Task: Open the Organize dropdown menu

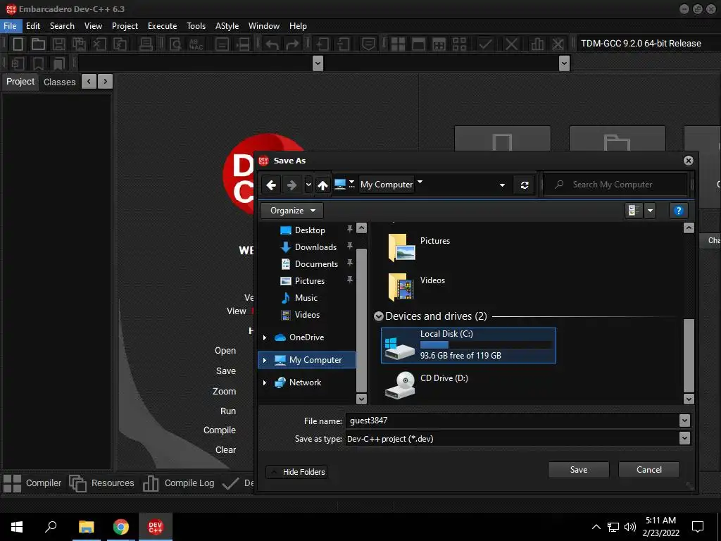Action: point(292,211)
